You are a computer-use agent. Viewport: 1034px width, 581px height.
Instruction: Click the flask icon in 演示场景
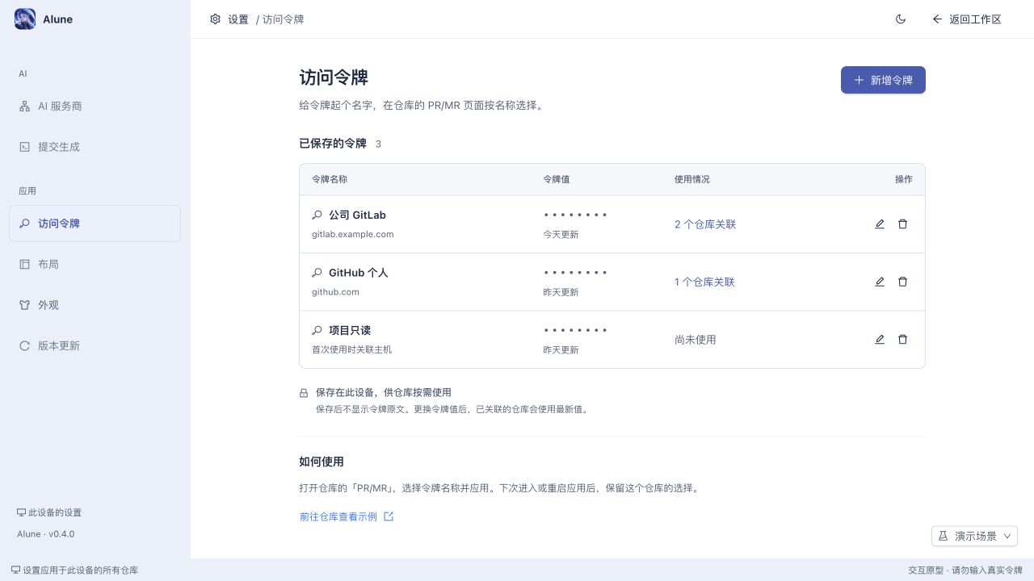pos(943,536)
